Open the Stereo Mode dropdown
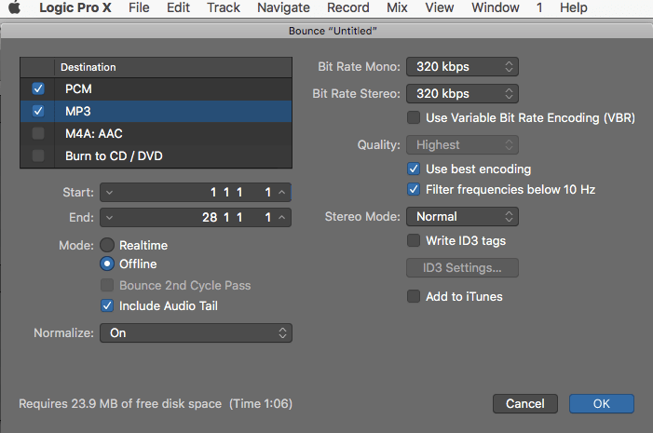 click(x=462, y=216)
